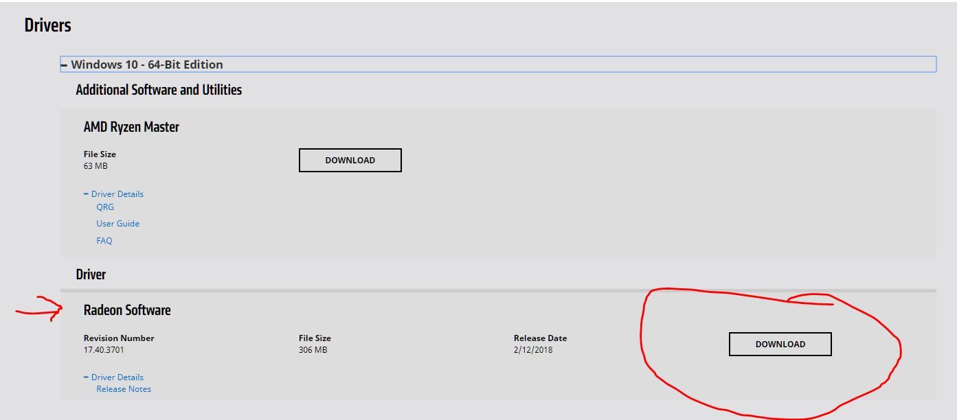Open the Release Notes link
This screenshot has height=420, width=957.
click(124, 388)
